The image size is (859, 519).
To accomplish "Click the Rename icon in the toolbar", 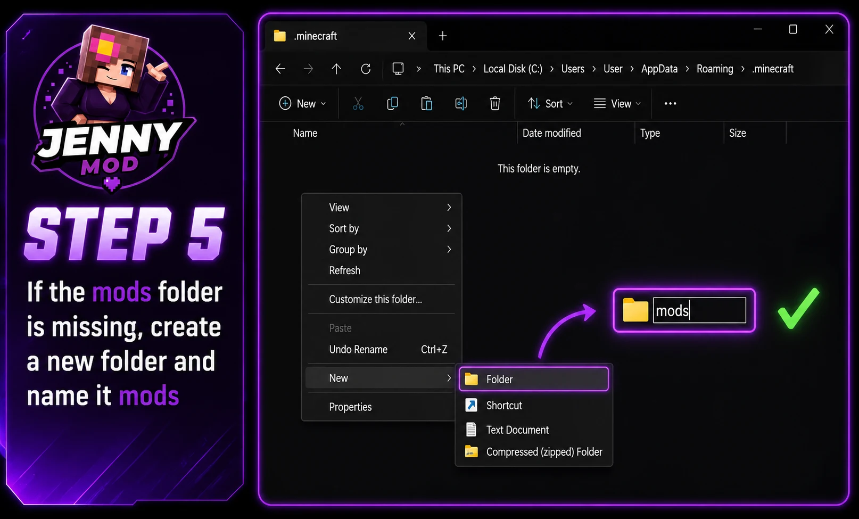I will [461, 103].
